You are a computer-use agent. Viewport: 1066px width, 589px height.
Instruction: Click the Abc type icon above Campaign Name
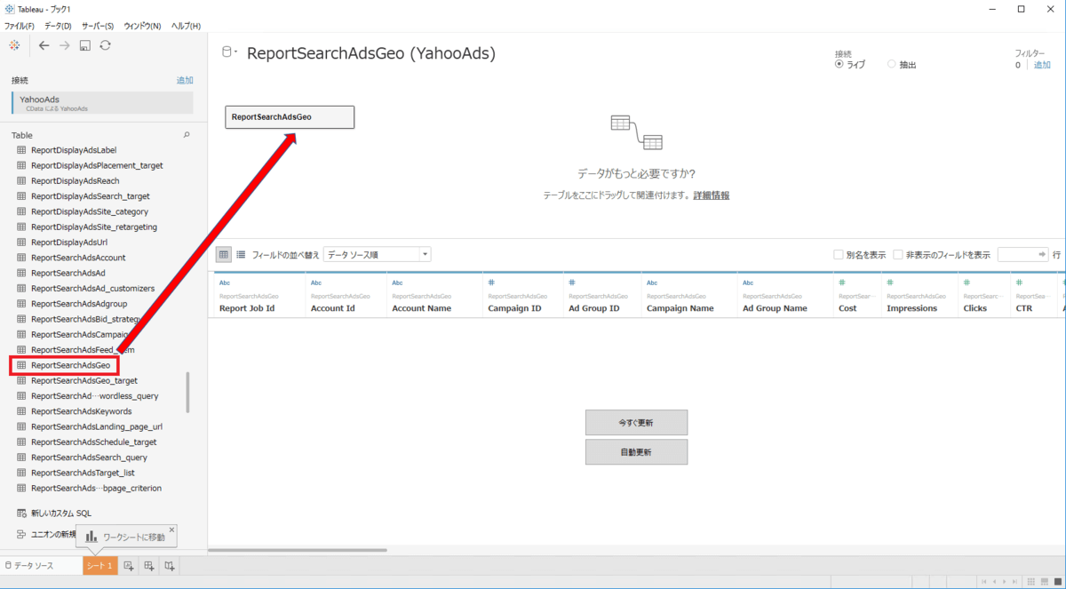(x=652, y=283)
